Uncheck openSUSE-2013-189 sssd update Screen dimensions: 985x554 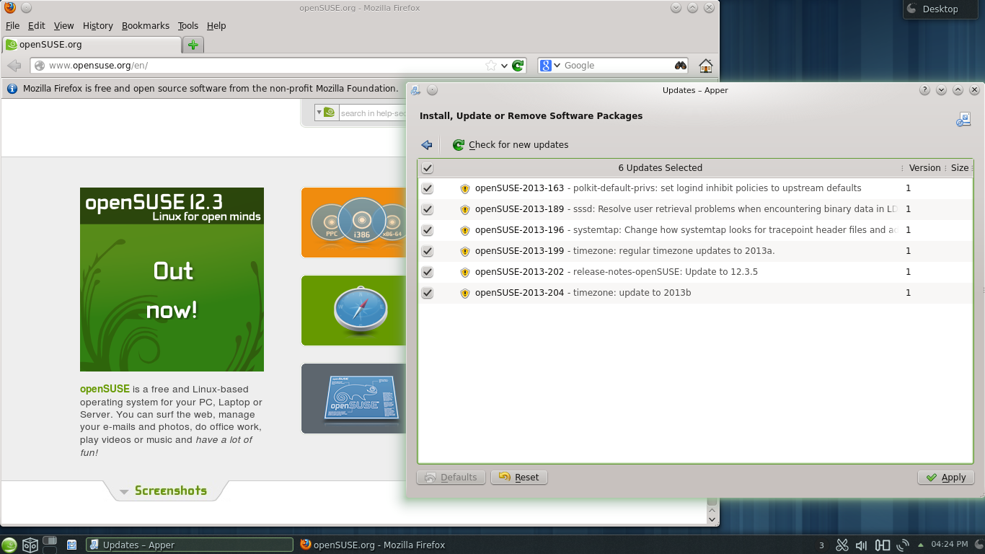[x=428, y=209]
